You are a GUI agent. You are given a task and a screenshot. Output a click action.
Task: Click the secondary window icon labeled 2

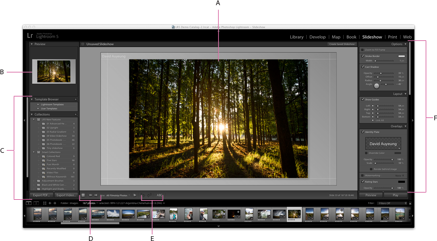[x=36, y=203]
